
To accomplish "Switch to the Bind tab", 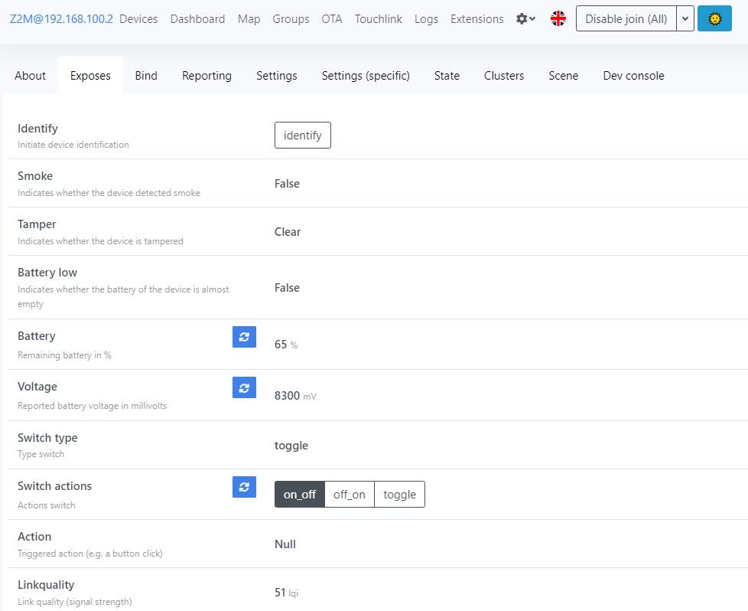I will coord(146,76).
